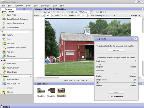Click the zoom out magnifier icon
The height and width of the screenshot is (108, 144).
tap(76, 12)
